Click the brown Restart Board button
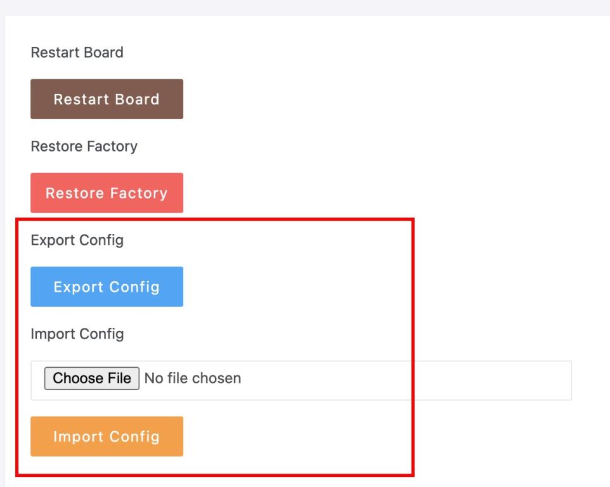Viewport: 610px width, 487px height. click(107, 99)
